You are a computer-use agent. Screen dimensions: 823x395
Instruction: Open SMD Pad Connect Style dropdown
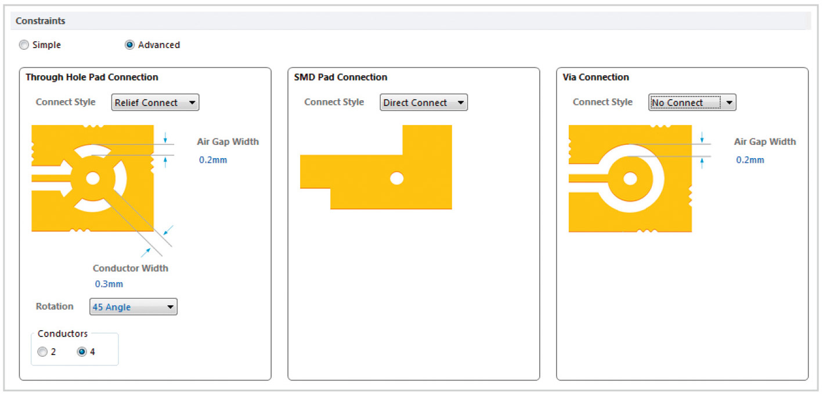424,103
